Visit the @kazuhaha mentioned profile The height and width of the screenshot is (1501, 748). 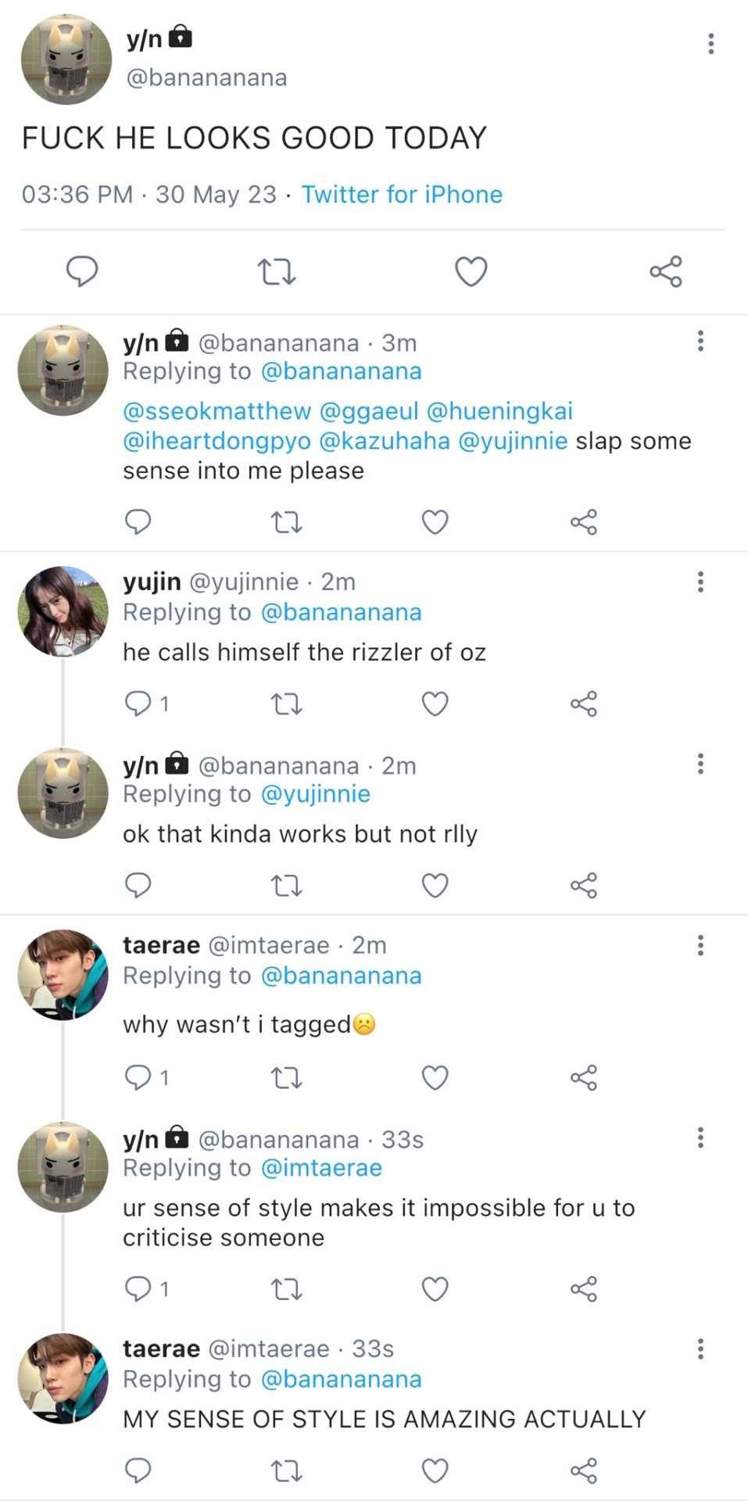[x=385, y=441]
